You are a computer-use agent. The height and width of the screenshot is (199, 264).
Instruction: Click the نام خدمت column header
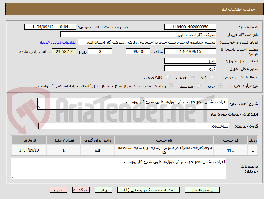[x=164, y=140]
